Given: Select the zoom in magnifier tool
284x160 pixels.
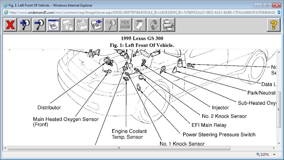Looking at the screenshot, I should coord(24,25).
